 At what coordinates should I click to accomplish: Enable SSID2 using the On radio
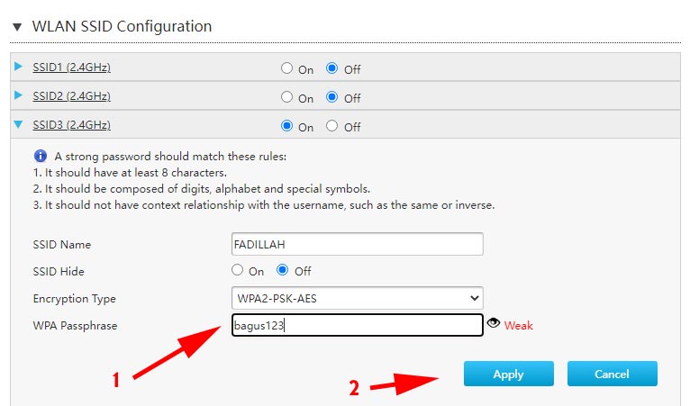[x=287, y=97]
